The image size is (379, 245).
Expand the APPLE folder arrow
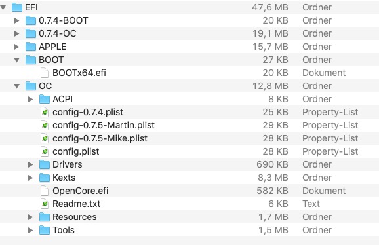16,47
